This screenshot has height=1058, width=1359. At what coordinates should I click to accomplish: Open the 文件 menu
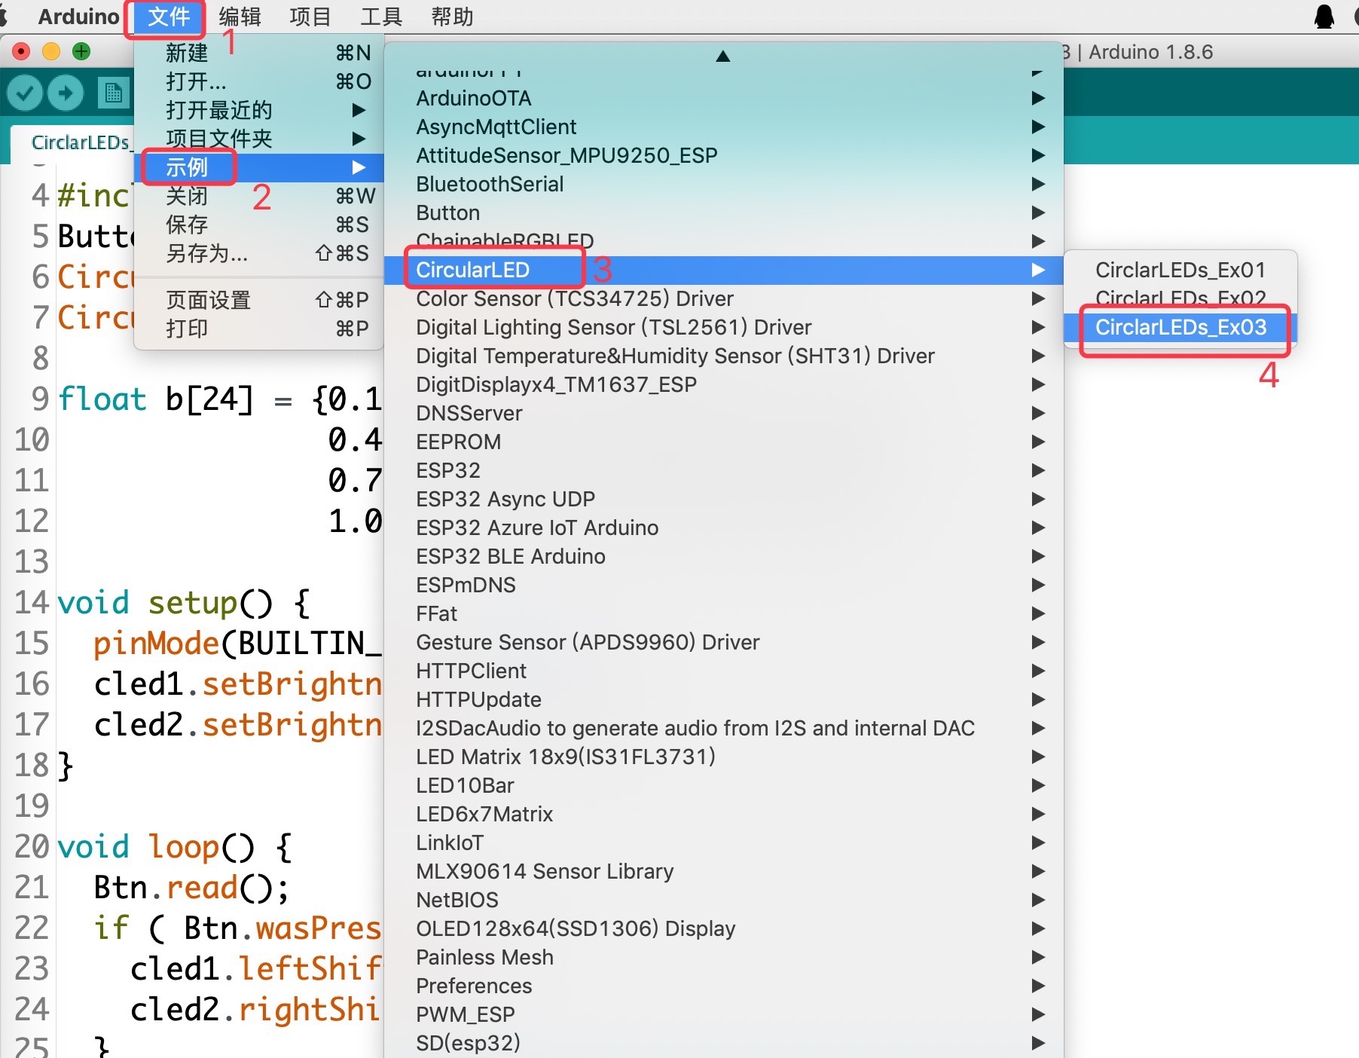pos(169,17)
